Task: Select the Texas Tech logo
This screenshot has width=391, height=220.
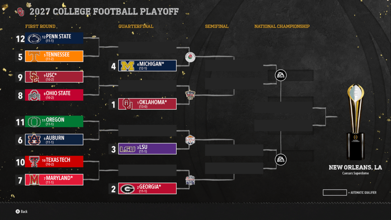Action: coord(35,162)
